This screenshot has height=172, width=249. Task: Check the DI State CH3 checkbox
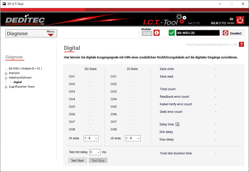tap(133, 92)
